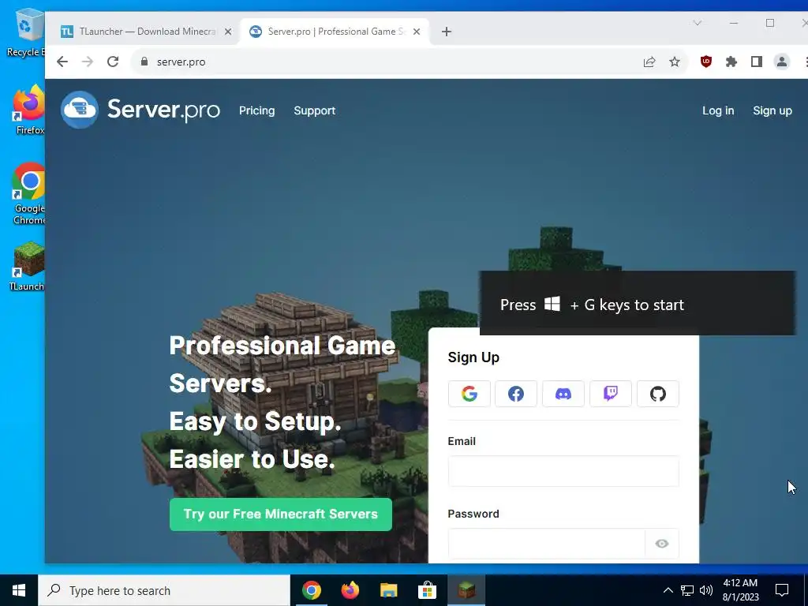Open Chrome from taskbar

(x=311, y=590)
